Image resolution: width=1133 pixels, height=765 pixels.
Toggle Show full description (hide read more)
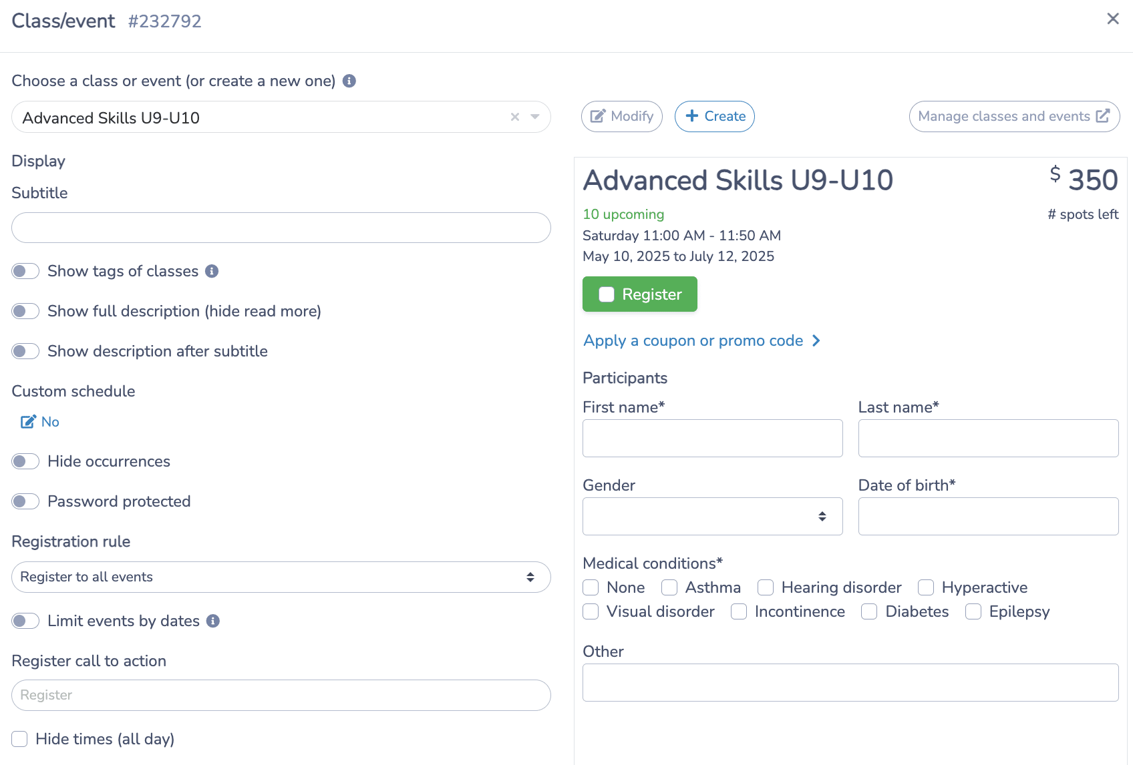(x=25, y=311)
